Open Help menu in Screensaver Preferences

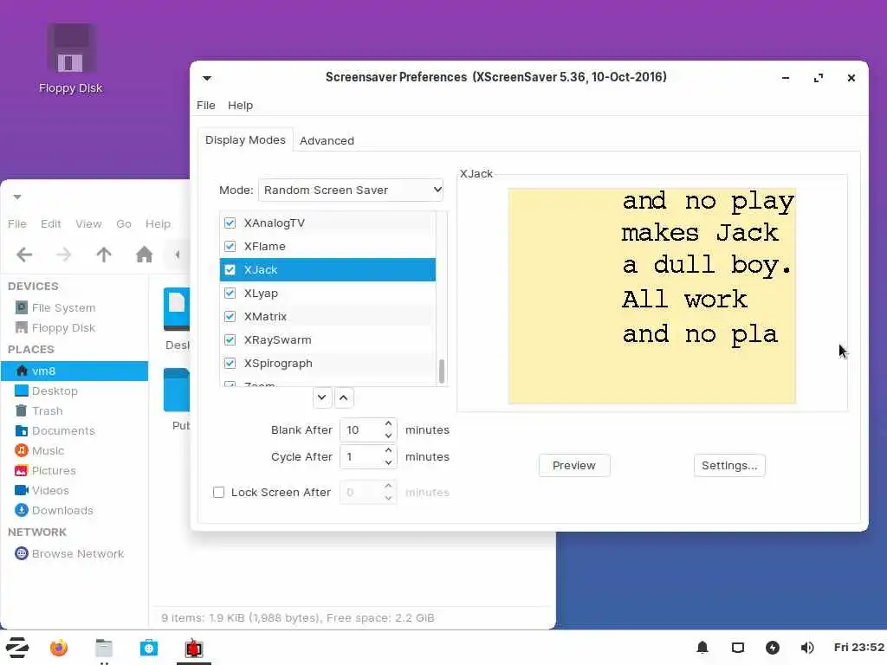click(x=241, y=105)
